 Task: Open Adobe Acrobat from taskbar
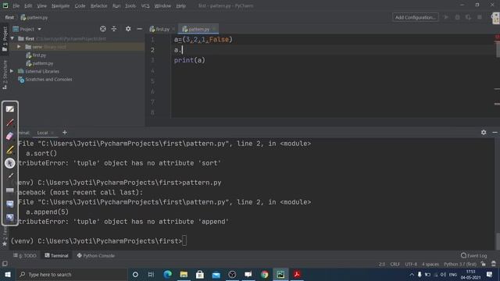(x=297, y=274)
